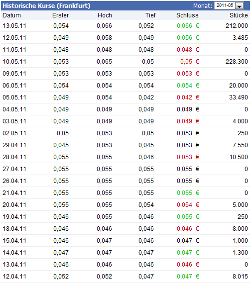Image resolution: width=252 pixels, height=283 pixels.
Task: Open the Monat dropdown arrow
Action: coord(240,5)
